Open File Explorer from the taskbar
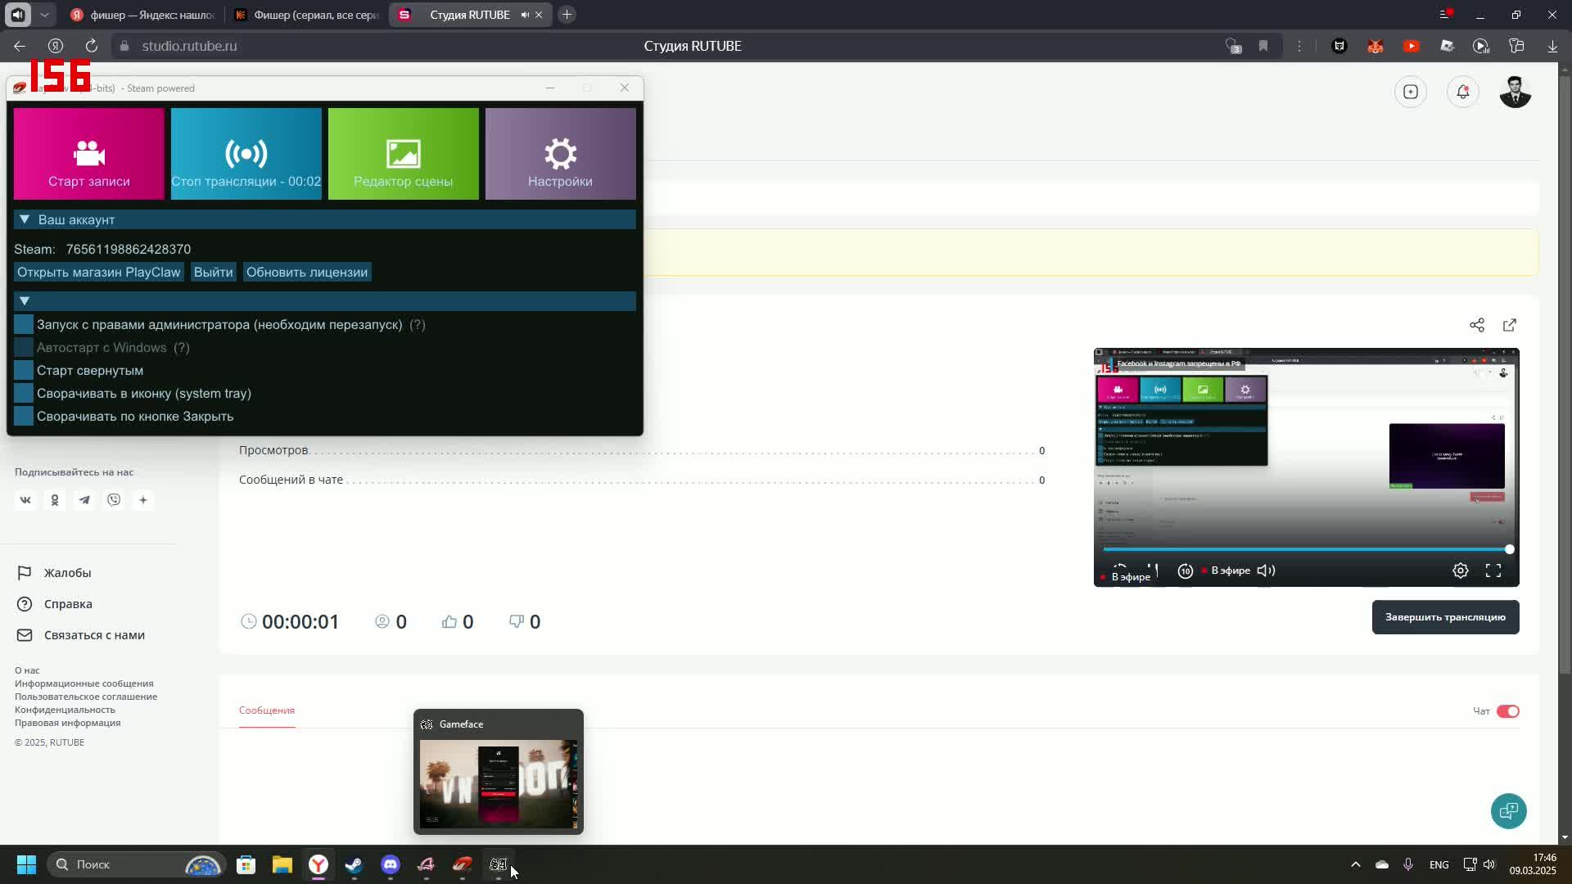1572x884 pixels. 282,864
